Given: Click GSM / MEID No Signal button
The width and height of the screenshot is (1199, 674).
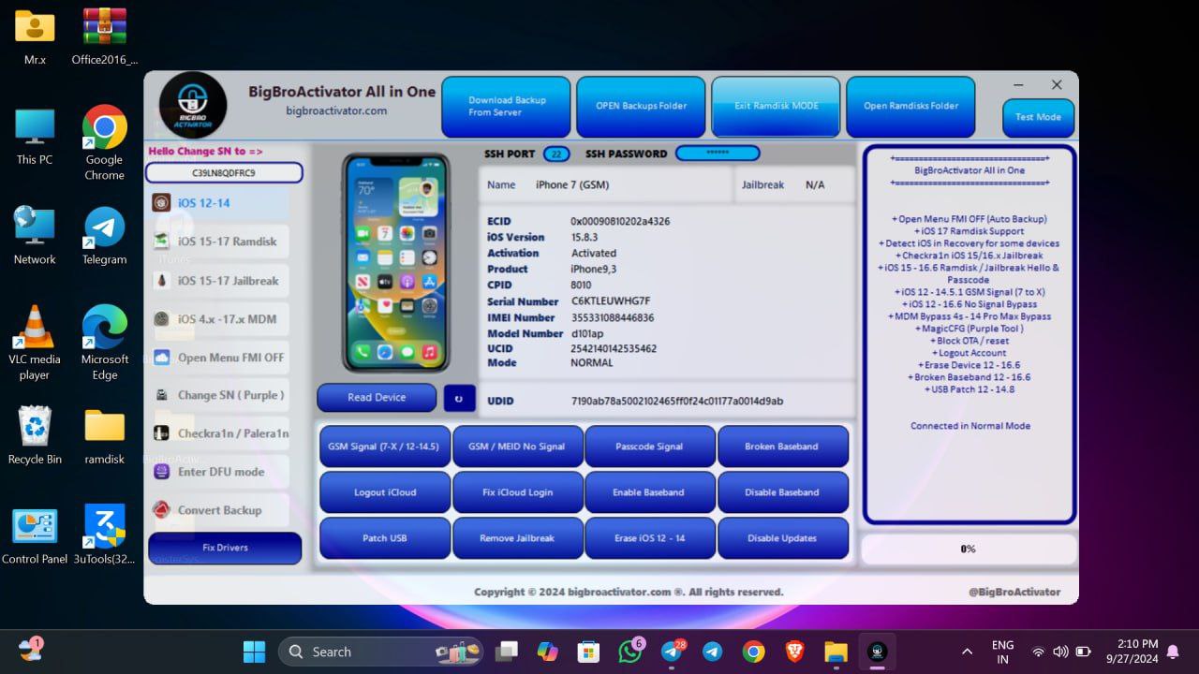Looking at the screenshot, I should [518, 447].
